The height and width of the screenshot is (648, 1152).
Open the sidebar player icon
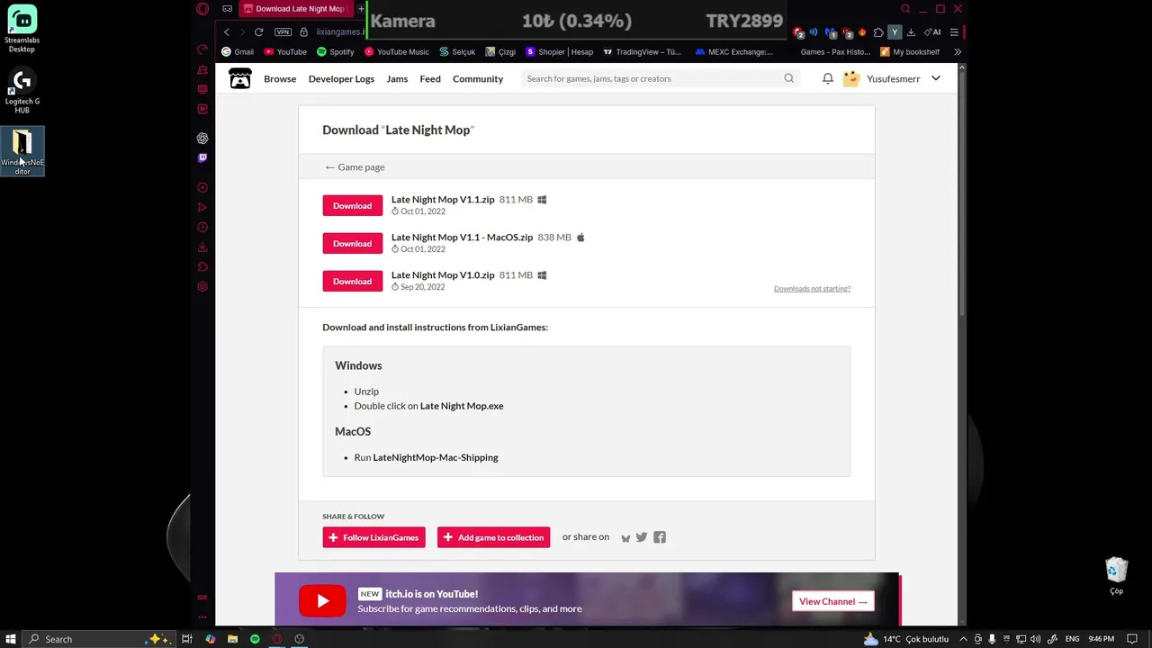tap(202, 188)
